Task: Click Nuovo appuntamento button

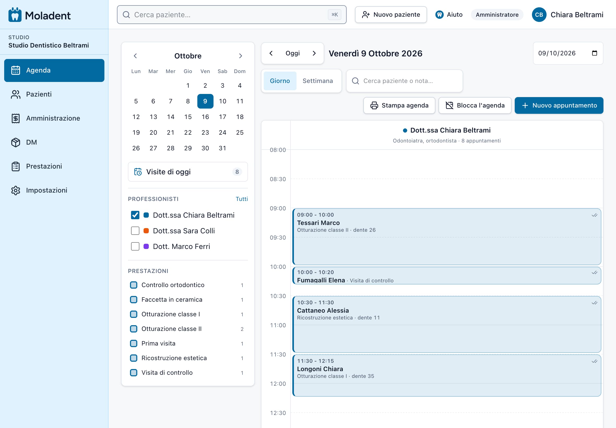Action: 559,105
